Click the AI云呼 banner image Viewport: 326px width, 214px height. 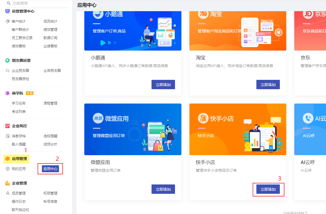310,129
